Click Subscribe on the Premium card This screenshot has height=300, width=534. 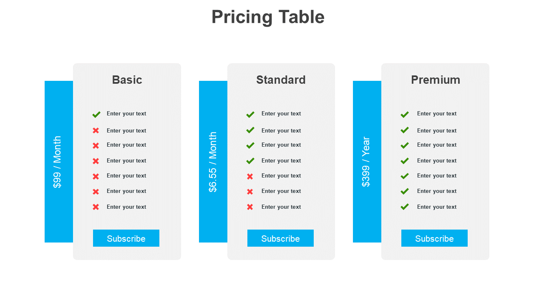pos(434,238)
